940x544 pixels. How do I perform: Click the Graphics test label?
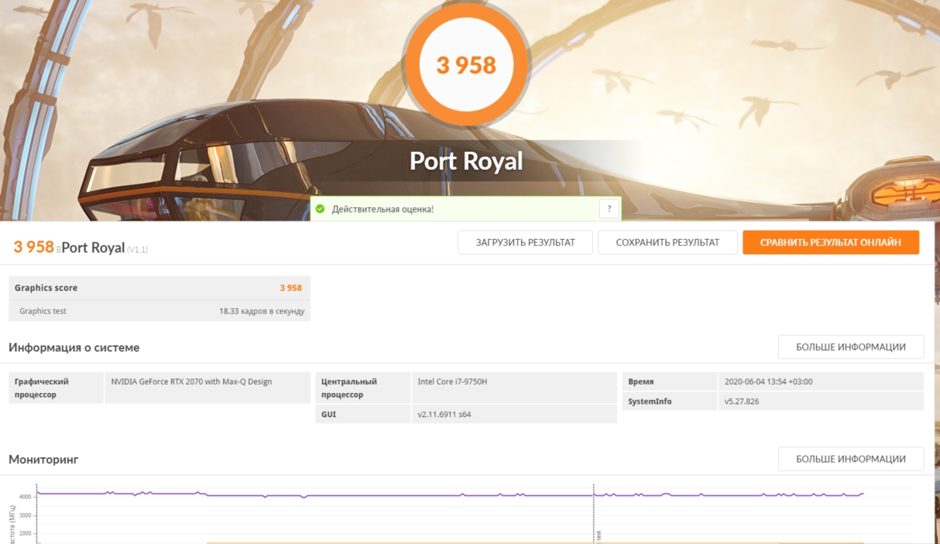43,311
